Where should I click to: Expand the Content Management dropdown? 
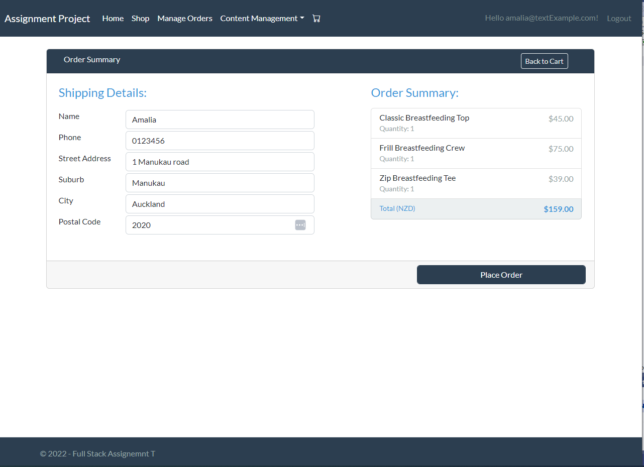tap(262, 18)
